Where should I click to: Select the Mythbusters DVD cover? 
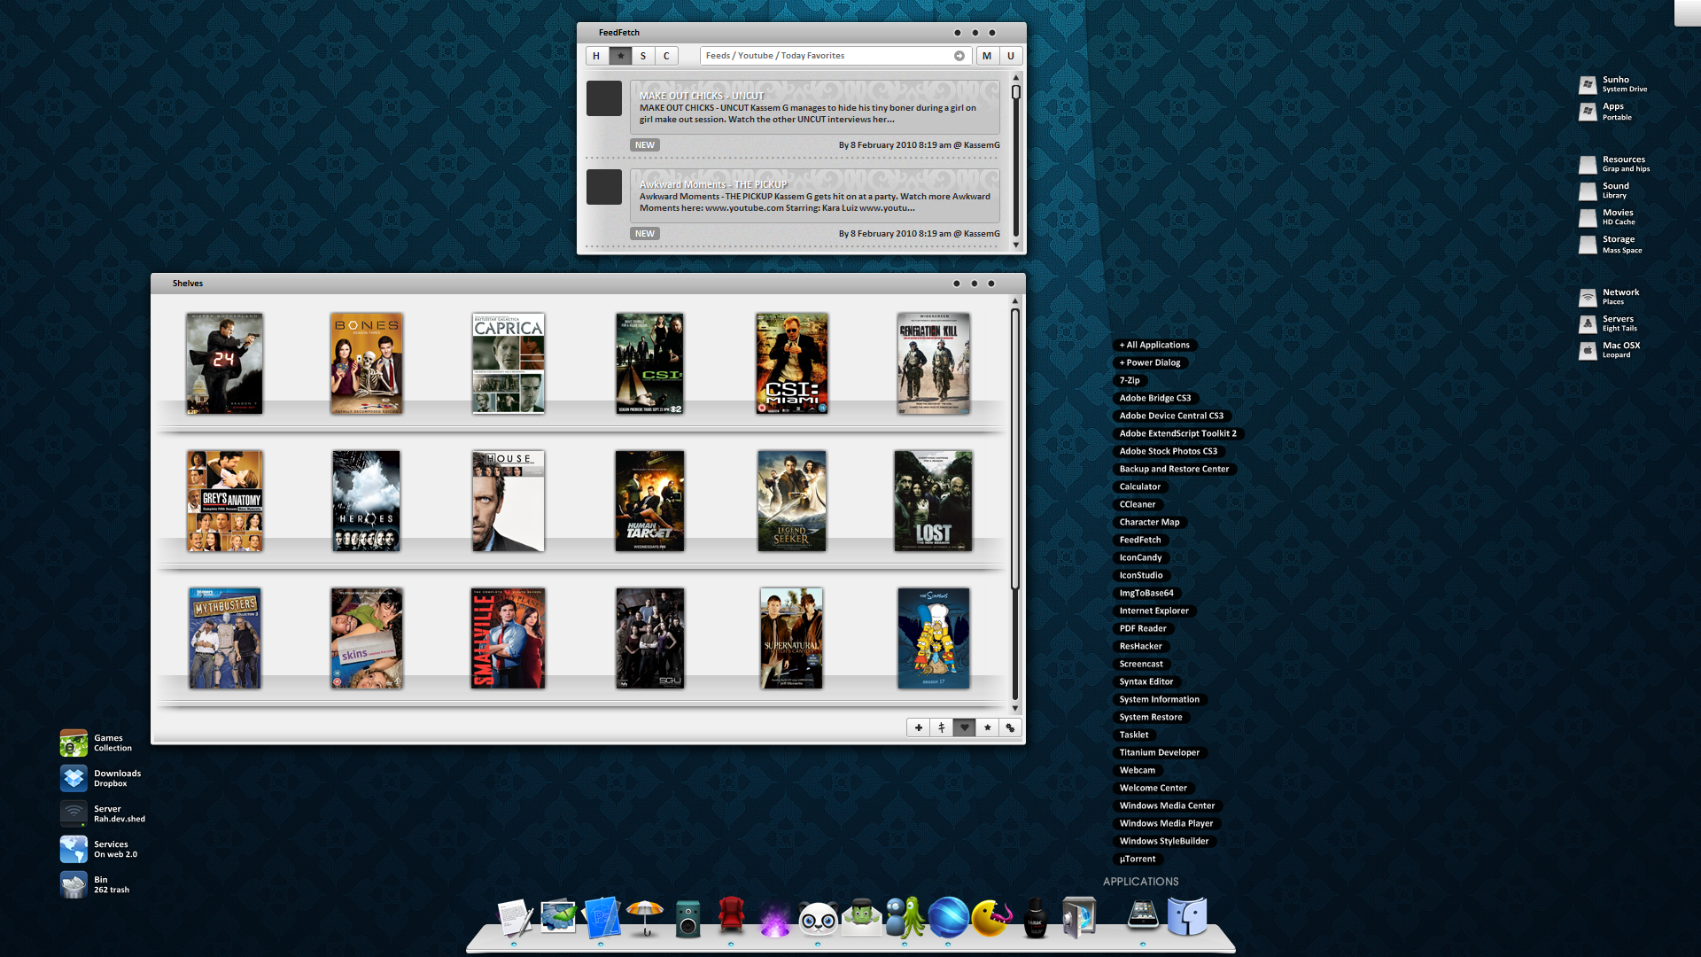click(225, 638)
